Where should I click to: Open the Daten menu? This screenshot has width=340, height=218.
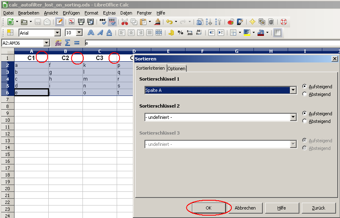(x=126, y=13)
